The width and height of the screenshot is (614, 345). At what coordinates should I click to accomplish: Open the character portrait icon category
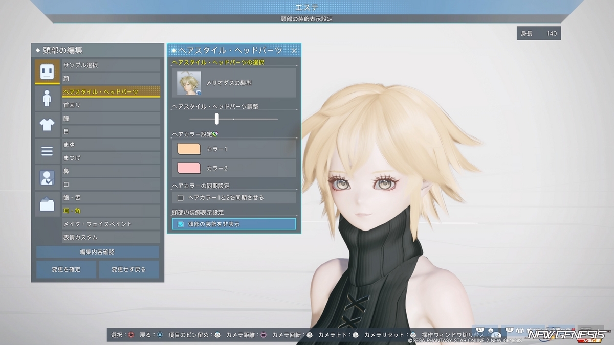point(47,178)
